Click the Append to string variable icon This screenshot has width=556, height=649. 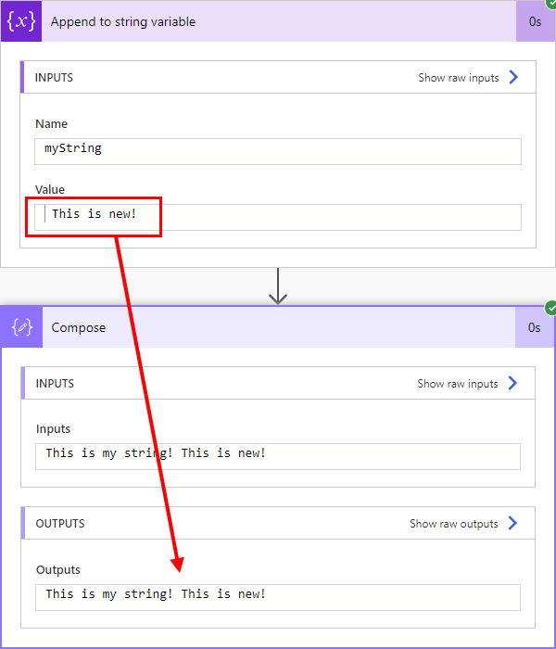21,21
